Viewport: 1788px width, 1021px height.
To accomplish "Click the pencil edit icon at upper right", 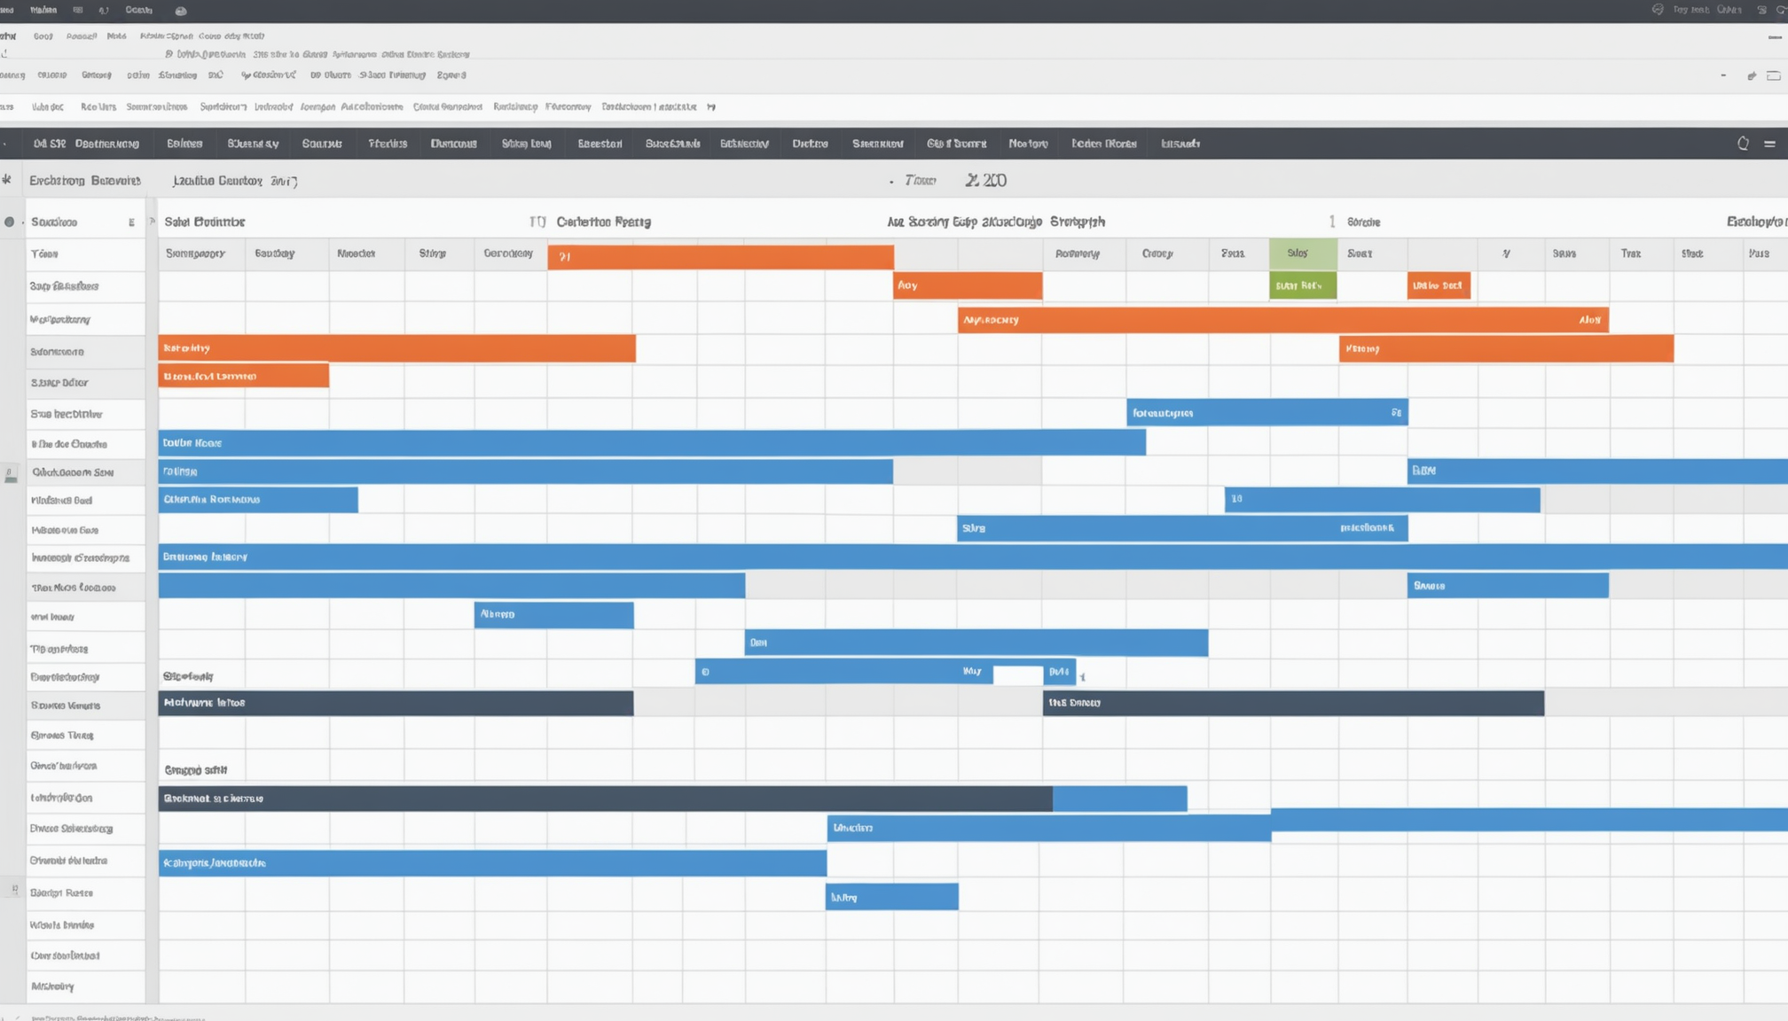I will click(x=1751, y=76).
